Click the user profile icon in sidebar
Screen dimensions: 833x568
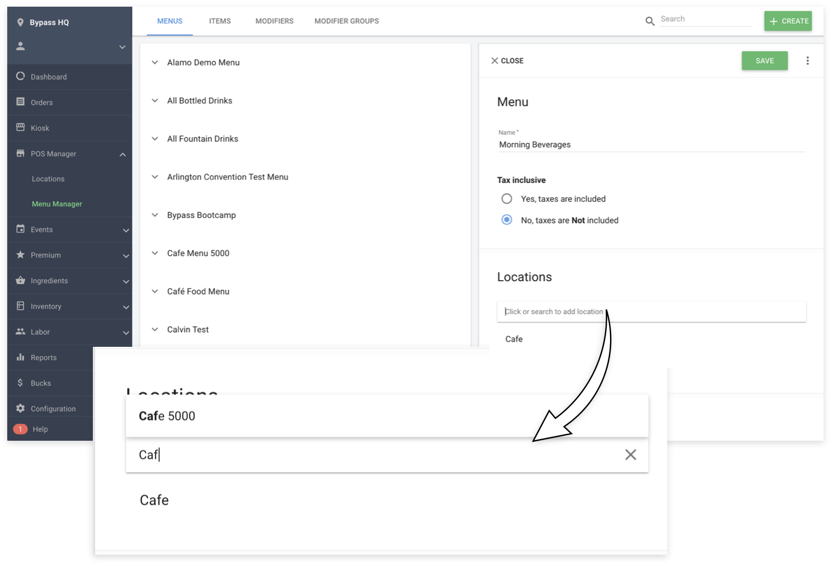[x=21, y=46]
